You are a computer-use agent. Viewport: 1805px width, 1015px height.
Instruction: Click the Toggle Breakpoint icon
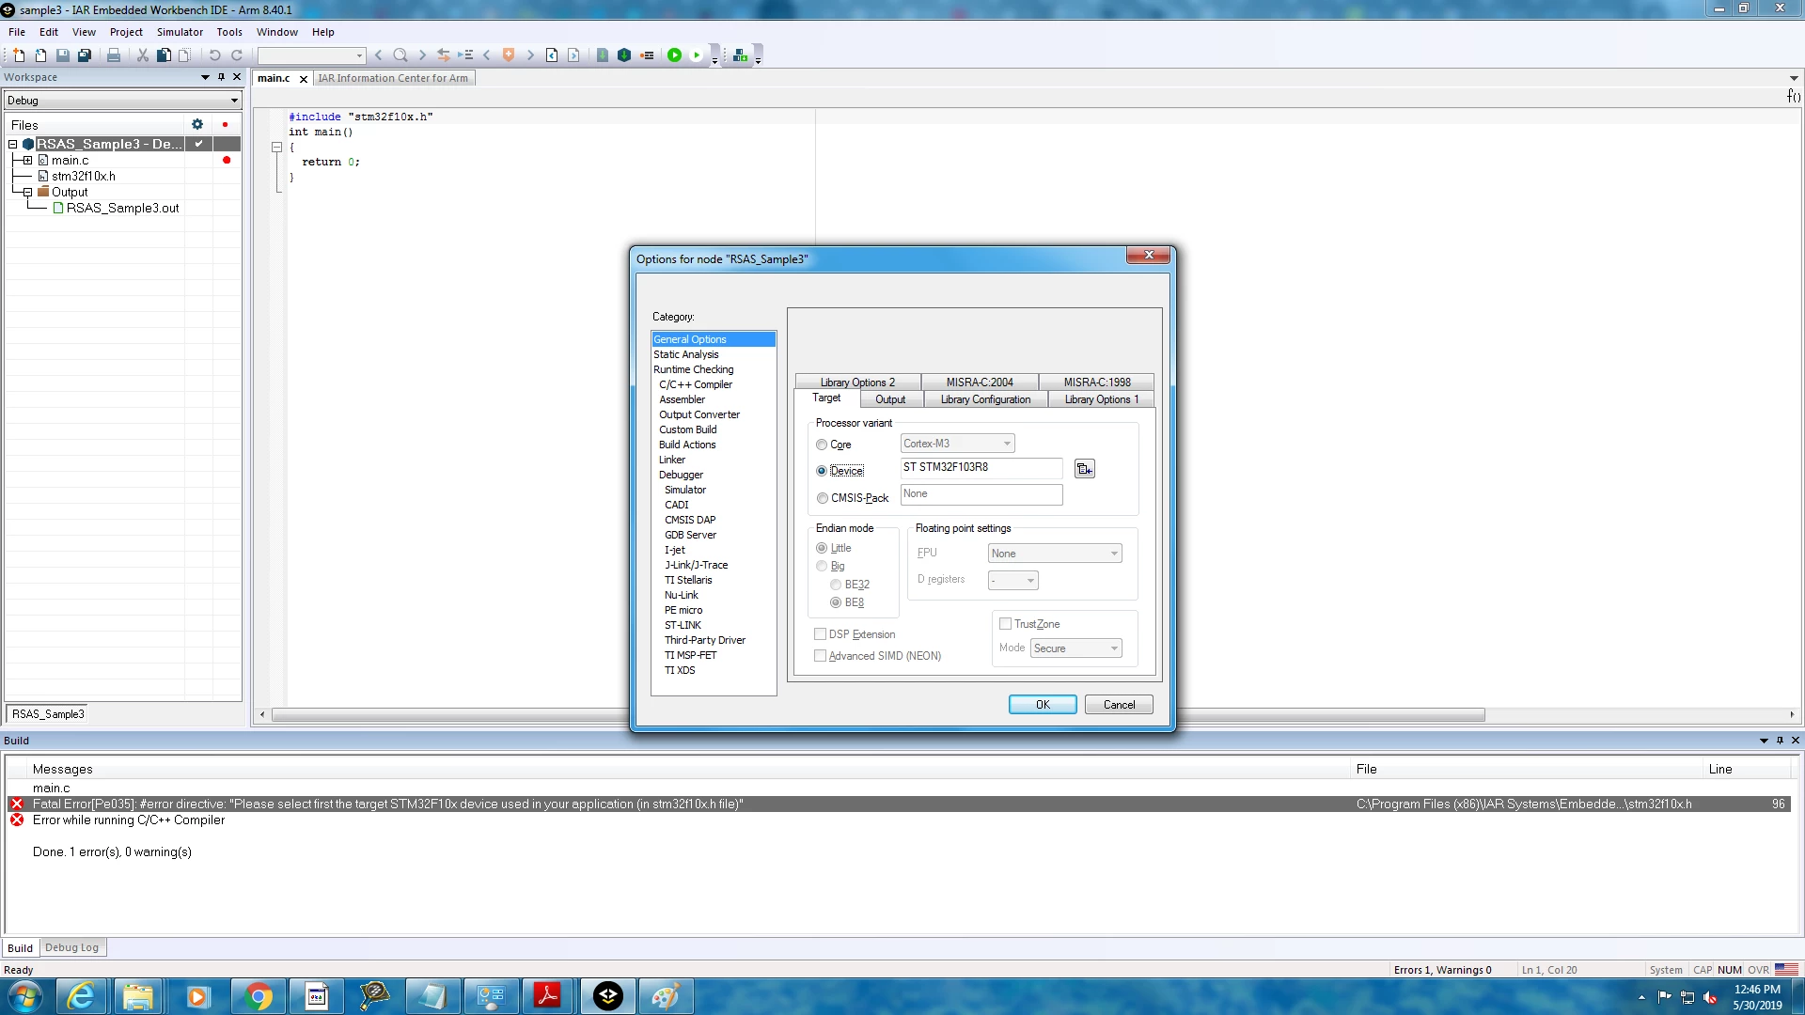[x=647, y=55]
